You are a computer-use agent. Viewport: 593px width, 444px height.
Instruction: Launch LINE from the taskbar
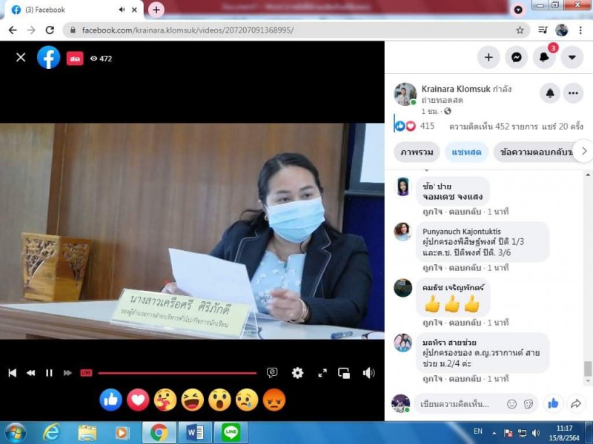coord(231,432)
